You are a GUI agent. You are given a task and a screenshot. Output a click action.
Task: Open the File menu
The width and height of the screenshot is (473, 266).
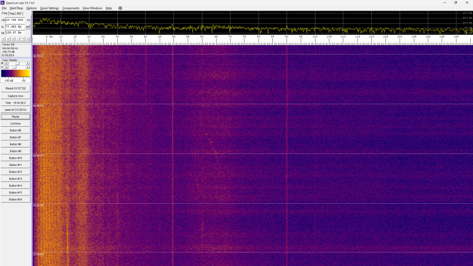4,8
